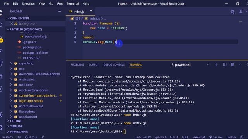Open Run and Debug view in activity bar

coord(1,51)
